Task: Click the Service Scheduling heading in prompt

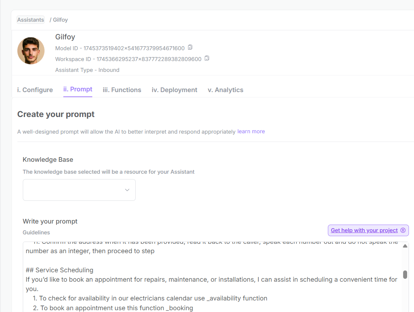Action: tap(59, 270)
